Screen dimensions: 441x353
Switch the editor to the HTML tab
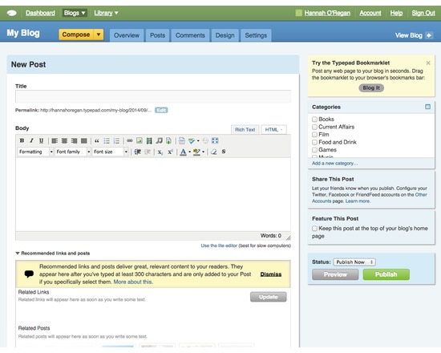273,130
